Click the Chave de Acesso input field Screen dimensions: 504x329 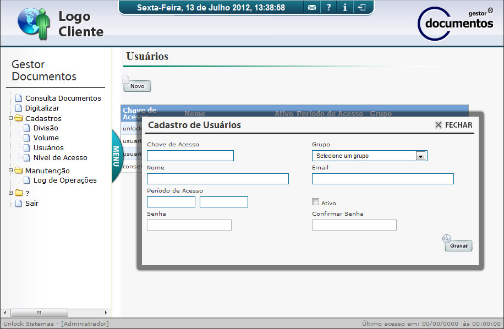[x=190, y=156]
